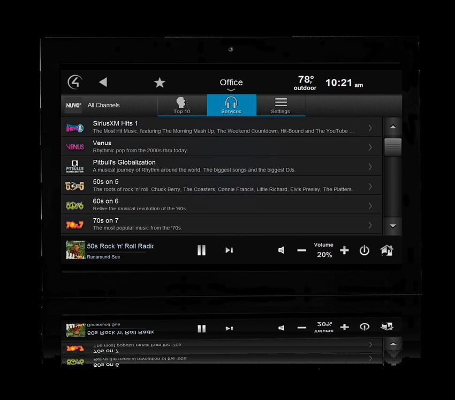Click the scroll up arrow
The image size is (455, 400).
point(393,127)
